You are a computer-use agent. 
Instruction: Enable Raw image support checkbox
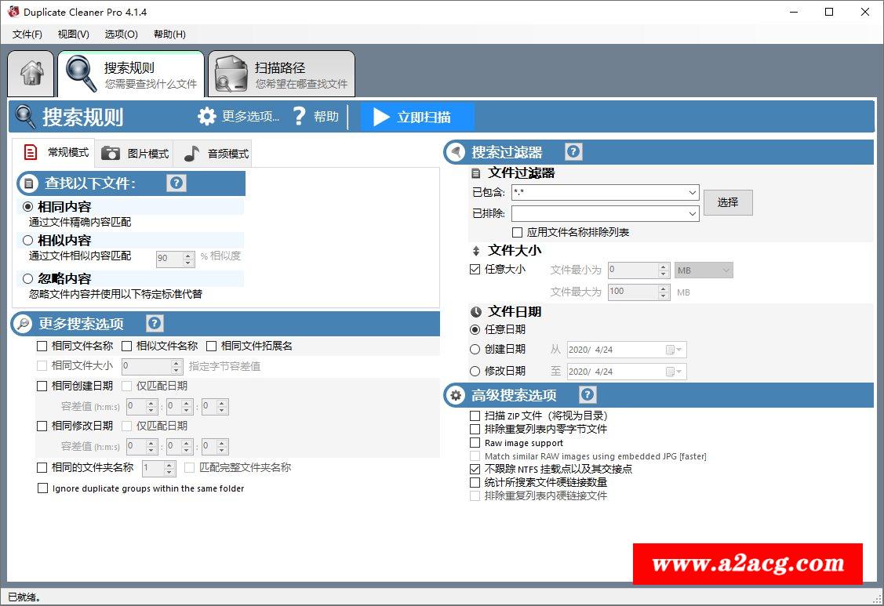[x=475, y=443]
